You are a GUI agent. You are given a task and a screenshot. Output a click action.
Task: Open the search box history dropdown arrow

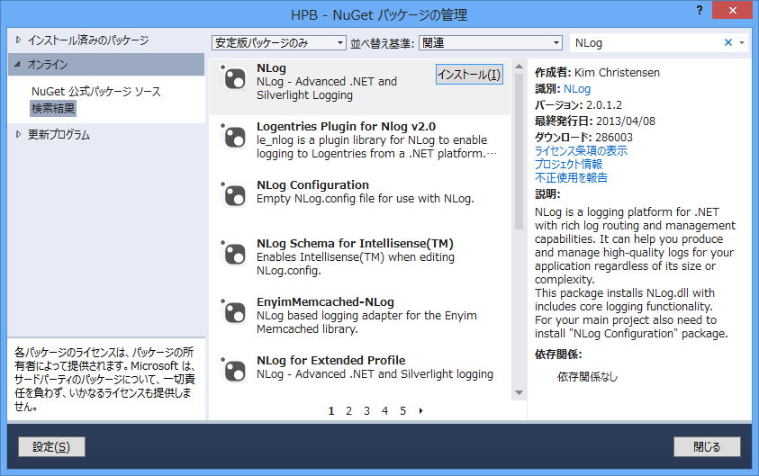(x=742, y=42)
